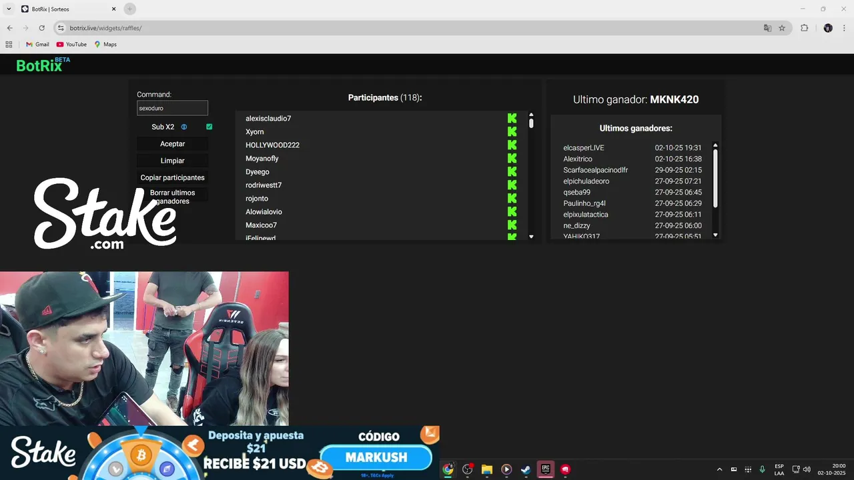This screenshot has width=854, height=480.
Task: Select winner Alexitrico
Action: pyautogui.click(x=577, y=159)
